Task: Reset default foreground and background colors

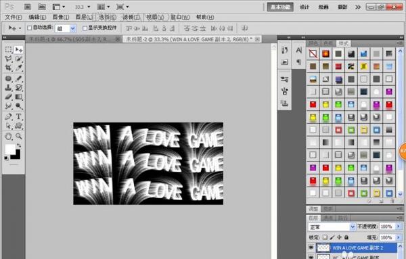Action: click(x=7, y=158)
